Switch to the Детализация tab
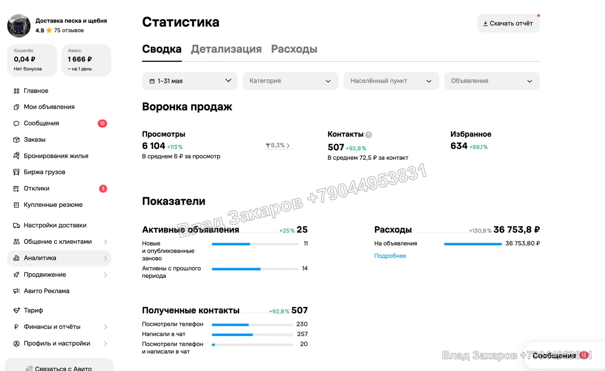605x371 pixels. (x=226, y=49)
